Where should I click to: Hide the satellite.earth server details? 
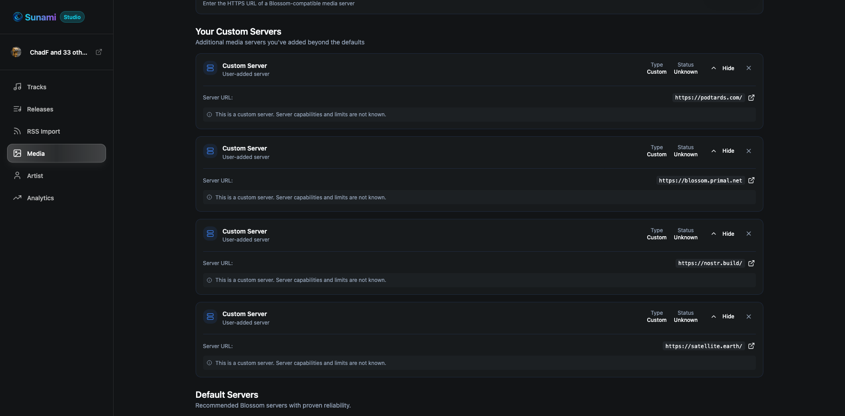(723, 317)
